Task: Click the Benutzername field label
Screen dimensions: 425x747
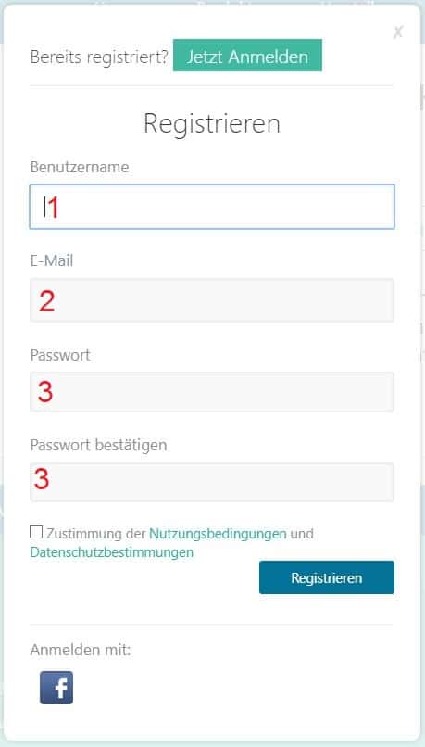Action: tap(80, 167)
